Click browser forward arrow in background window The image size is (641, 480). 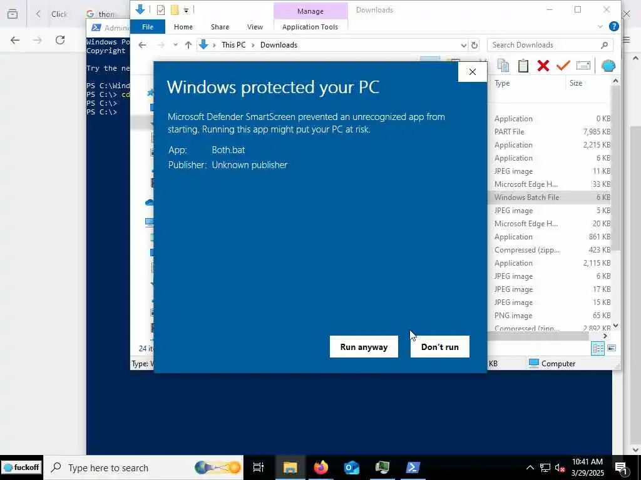[38, 40]
